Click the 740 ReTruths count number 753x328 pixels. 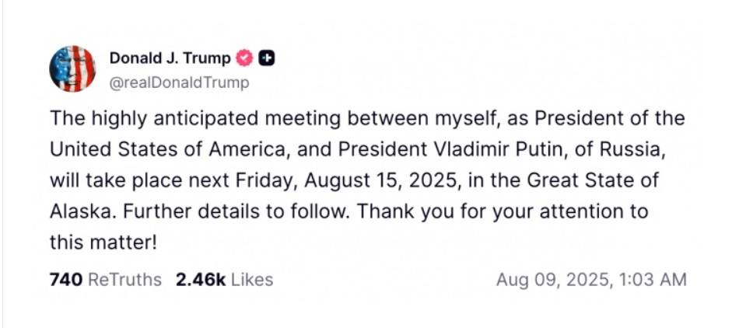tap(66, 280)
